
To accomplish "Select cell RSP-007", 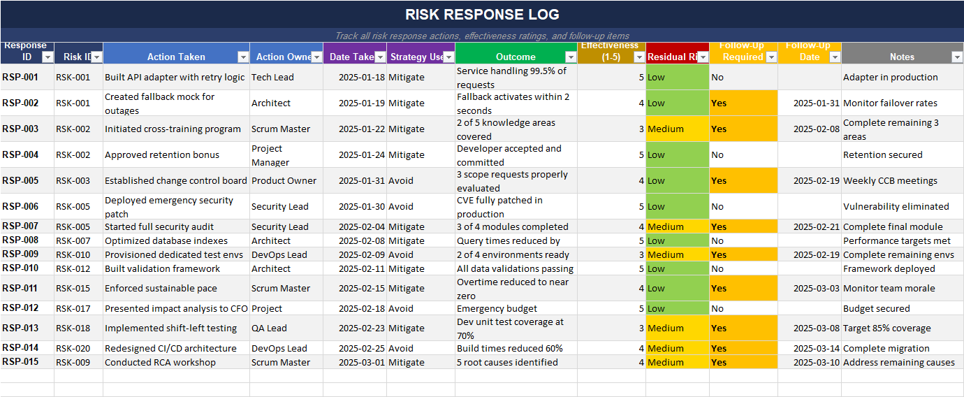I will (27, 226).
